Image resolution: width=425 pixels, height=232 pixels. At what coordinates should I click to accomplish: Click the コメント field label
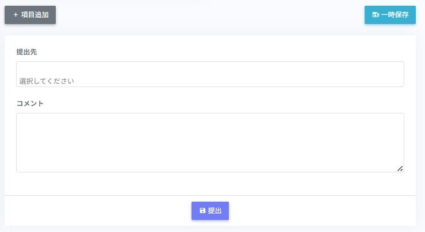point(30,104)
